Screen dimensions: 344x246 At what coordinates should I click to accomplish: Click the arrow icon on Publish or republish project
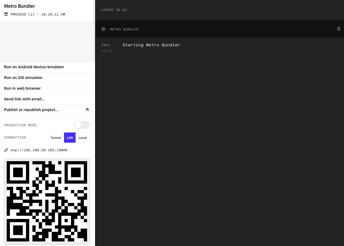pos(87,110)
